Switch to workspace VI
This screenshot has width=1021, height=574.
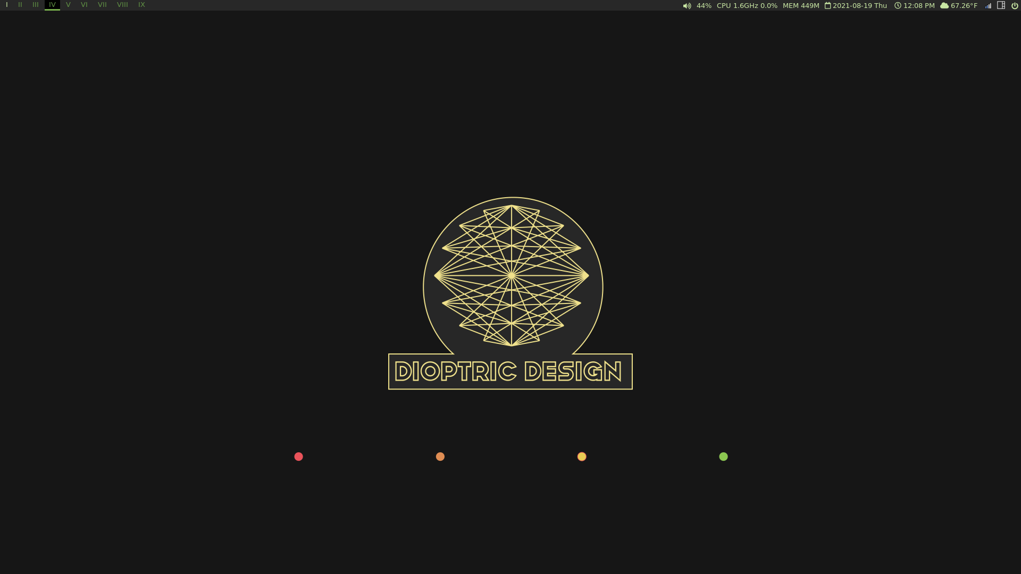pyautogui.click(x=84, y=5)
